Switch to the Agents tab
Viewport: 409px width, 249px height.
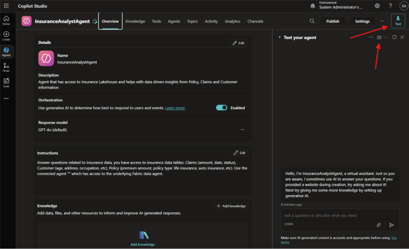pos(174,21)
